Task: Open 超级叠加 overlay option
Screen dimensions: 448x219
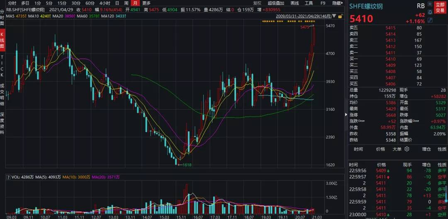Action: coord(276,3)
